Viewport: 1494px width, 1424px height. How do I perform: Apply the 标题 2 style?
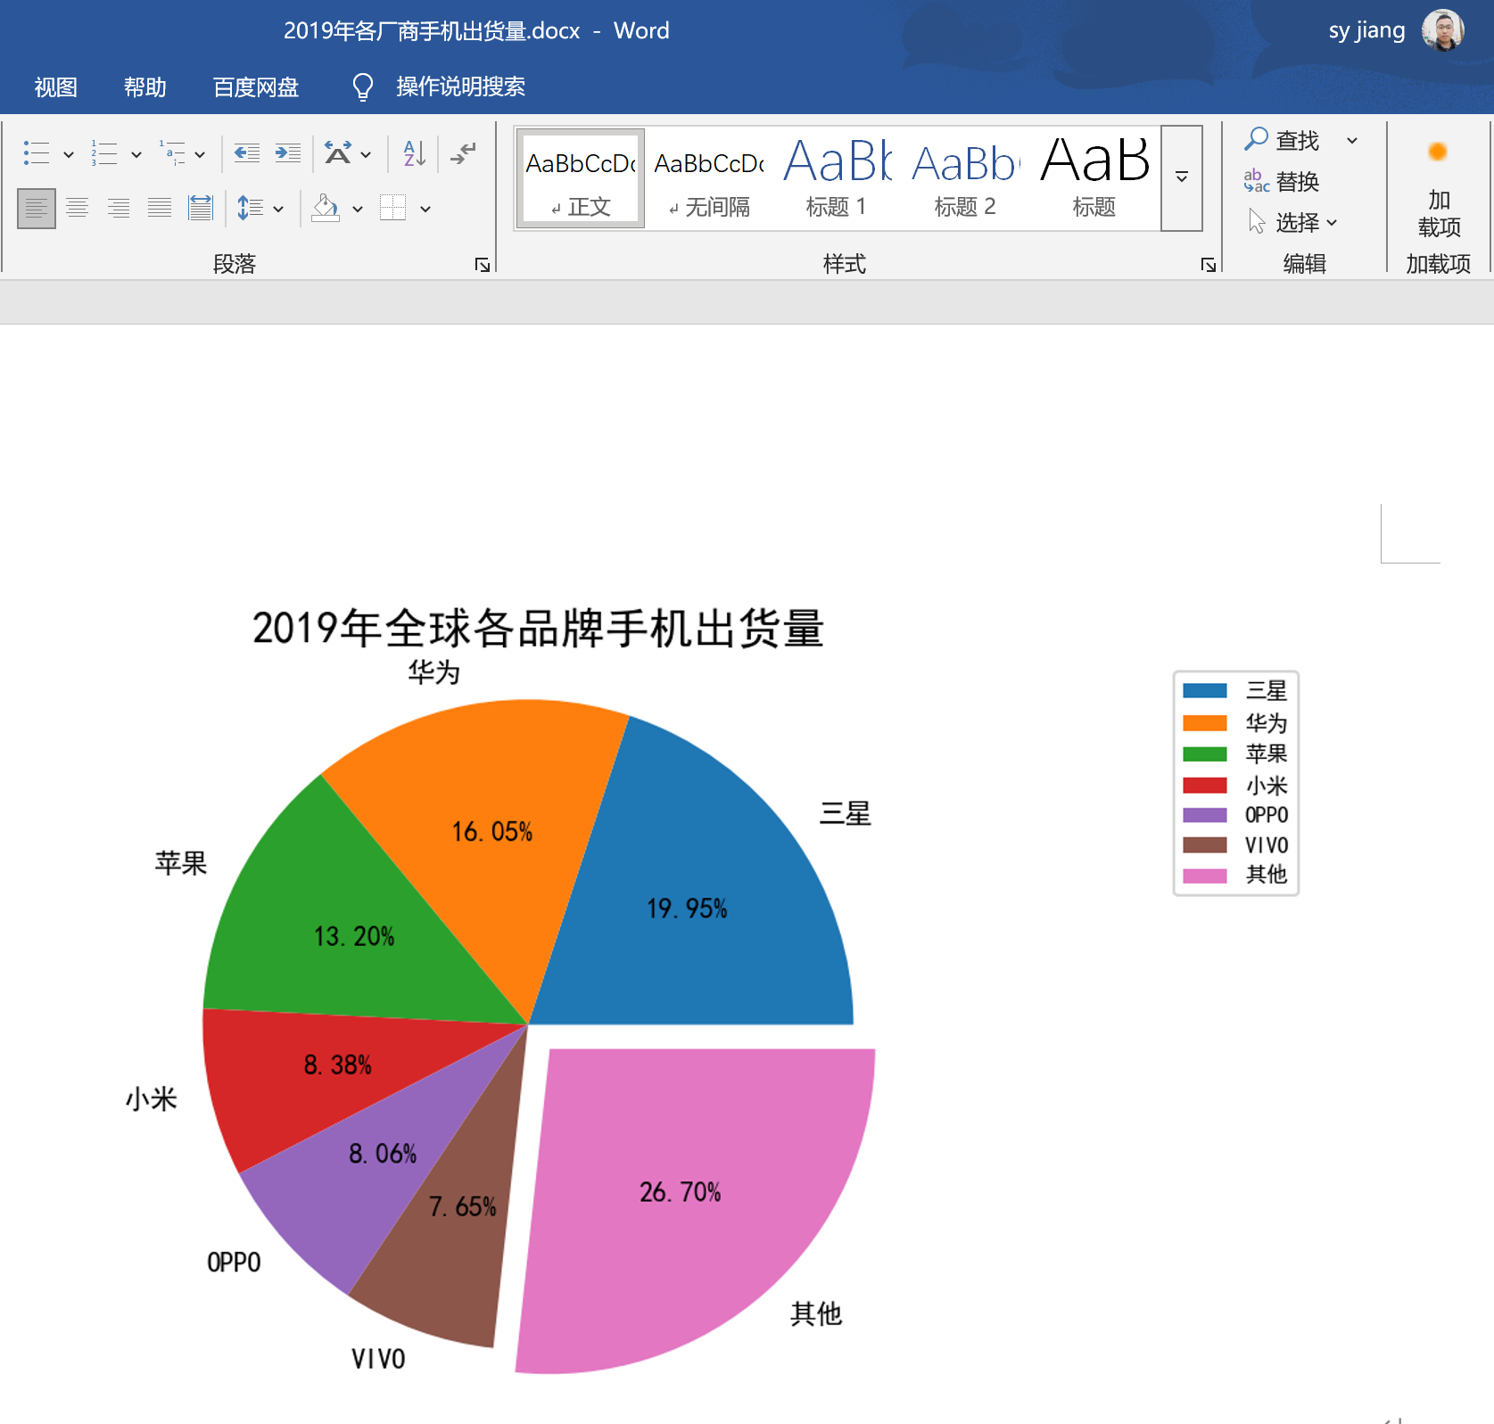pos(965,178)
